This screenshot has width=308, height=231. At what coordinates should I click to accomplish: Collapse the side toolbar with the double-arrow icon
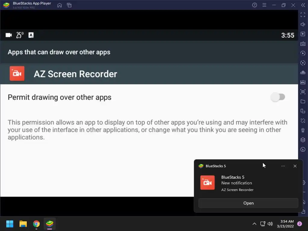tap(303, 5)
